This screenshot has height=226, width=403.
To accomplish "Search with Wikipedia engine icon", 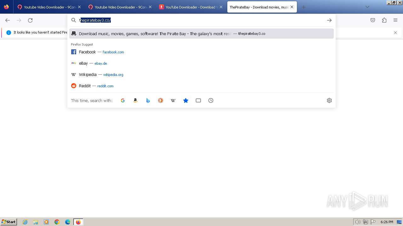I will (173, 100).
